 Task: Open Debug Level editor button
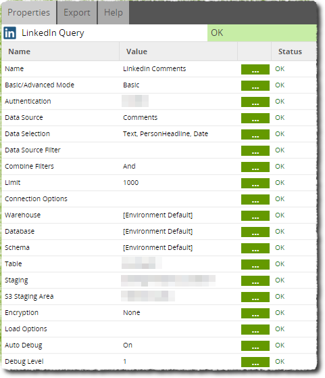(255, 362)
